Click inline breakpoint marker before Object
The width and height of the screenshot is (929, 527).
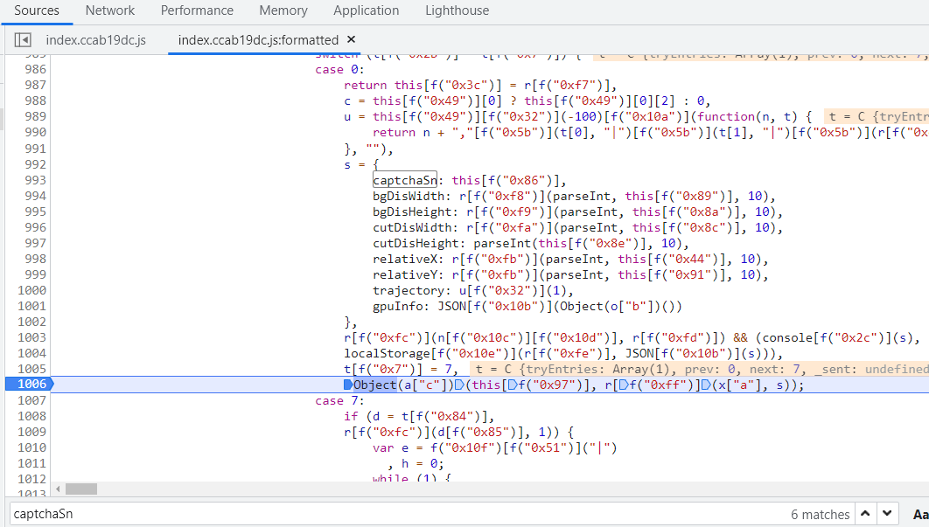tap(348, 385)
